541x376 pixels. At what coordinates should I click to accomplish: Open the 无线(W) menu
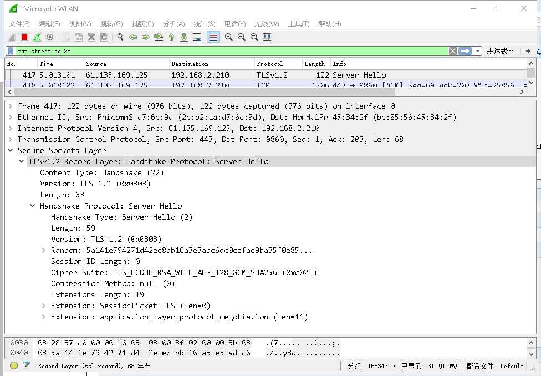click(267, 23)
